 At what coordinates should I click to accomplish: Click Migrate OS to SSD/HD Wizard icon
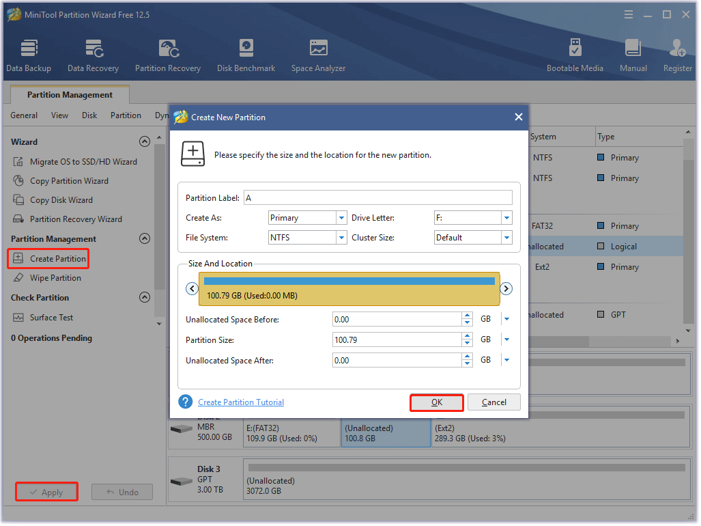click(x=18, y=162)
